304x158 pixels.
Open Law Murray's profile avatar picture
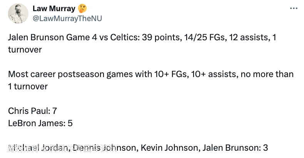(x=18, y=13)
